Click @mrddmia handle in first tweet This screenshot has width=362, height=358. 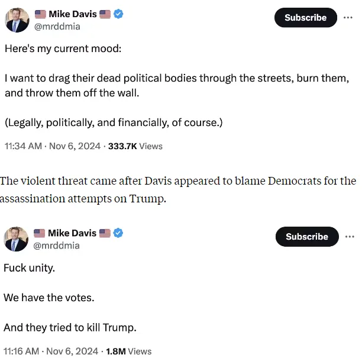[57, 27]
